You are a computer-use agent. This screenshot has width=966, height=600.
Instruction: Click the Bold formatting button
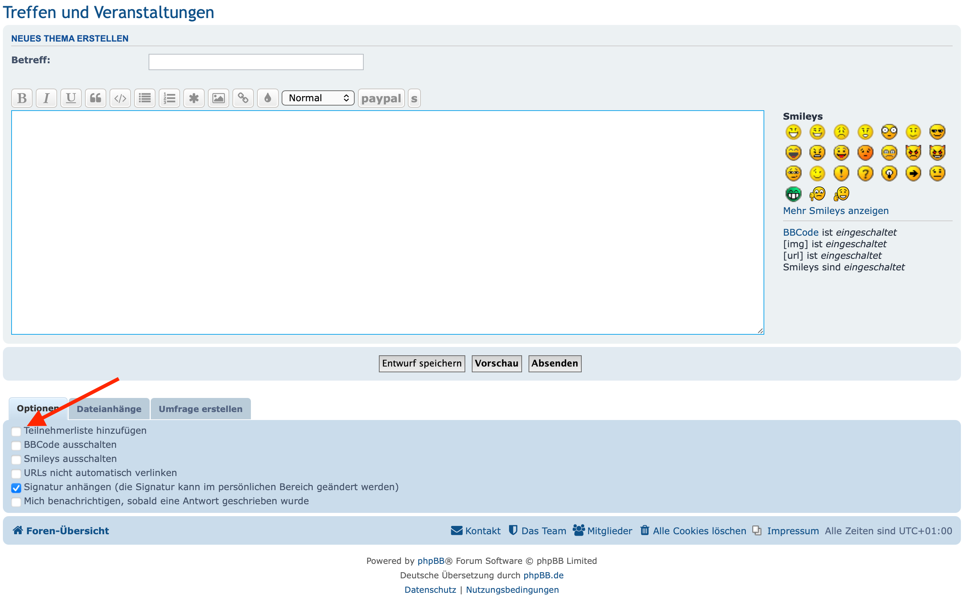coord(22,98)
